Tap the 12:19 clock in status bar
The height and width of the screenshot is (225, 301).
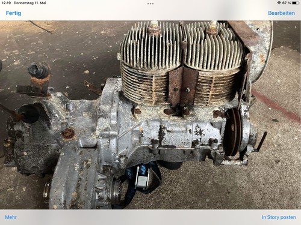point(6,3)
